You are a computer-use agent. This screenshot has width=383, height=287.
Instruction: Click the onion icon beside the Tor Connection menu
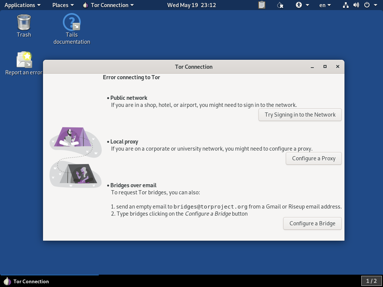85,5
